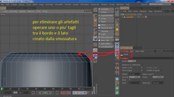
Task: Add a Camera from the palette
Action: tap(106, 31)
